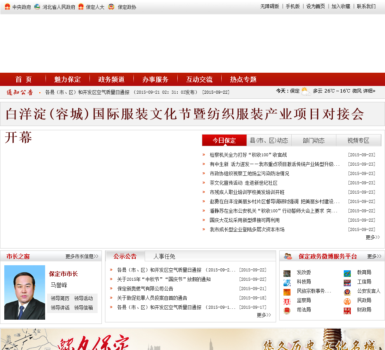
Task: Switch to the 县(市、区)动态 tab
Action: (x=269, y=140)
